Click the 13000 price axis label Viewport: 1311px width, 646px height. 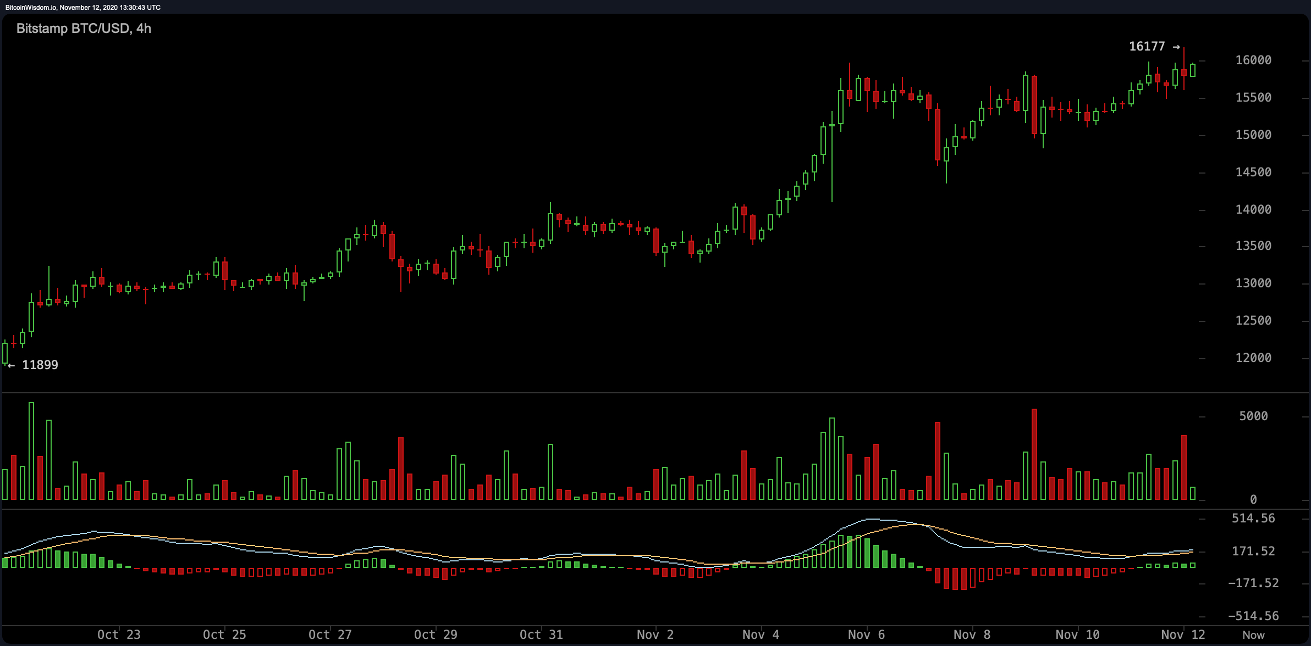(1253, 283)
